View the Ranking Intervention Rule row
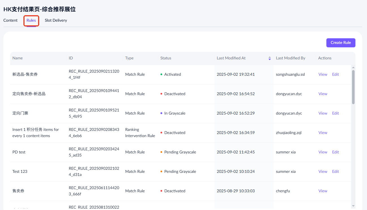The image size is (367, 210). pos(323,133)
